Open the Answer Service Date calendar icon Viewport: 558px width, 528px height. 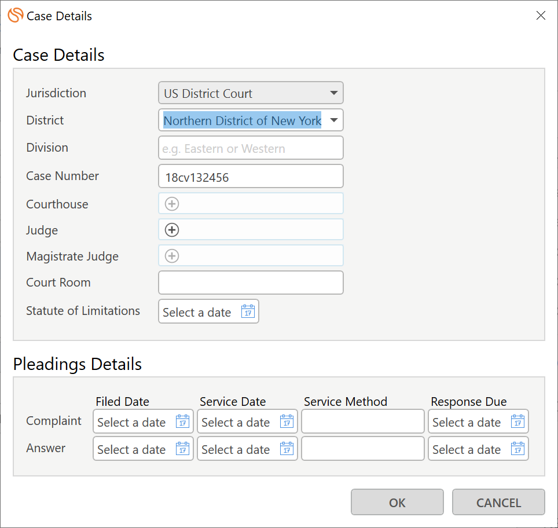[287, 449]
